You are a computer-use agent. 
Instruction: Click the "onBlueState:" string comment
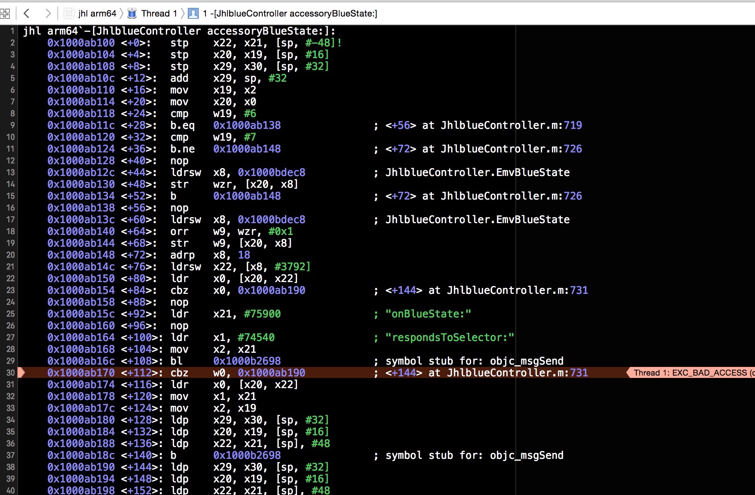428,314
